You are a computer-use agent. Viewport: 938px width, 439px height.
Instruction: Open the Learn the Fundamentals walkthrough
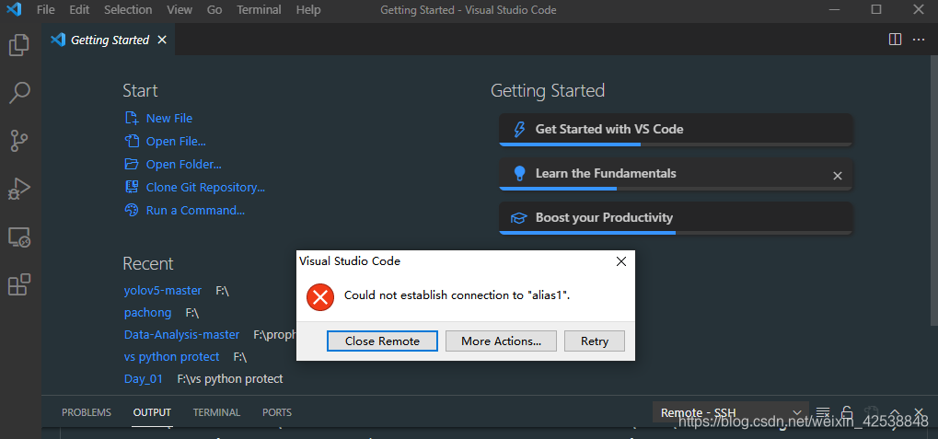point(676,173)
